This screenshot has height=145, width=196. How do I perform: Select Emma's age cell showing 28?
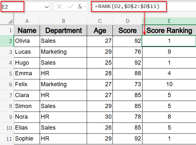coord(100,73)
